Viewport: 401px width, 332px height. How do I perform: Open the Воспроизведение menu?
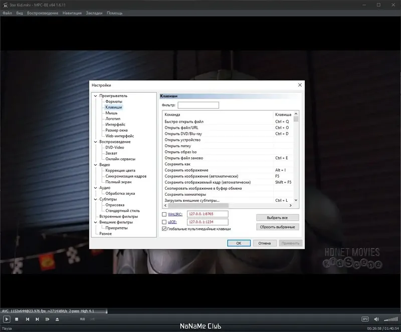[43, 13]
